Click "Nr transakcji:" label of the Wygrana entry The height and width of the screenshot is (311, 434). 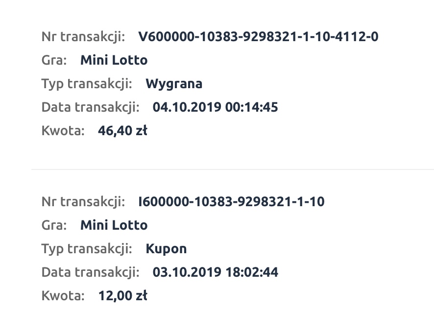pos(83,37)
